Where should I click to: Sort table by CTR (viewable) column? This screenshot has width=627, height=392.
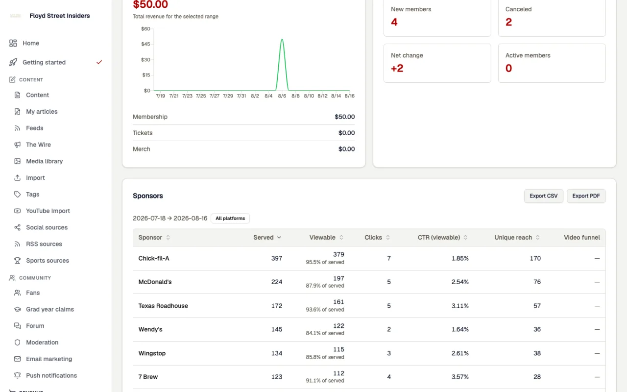pyautogui.click(x=443, y=238)
